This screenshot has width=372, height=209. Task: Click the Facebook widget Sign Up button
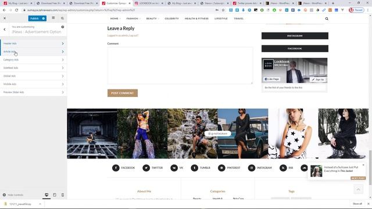[x=318, y=80]
